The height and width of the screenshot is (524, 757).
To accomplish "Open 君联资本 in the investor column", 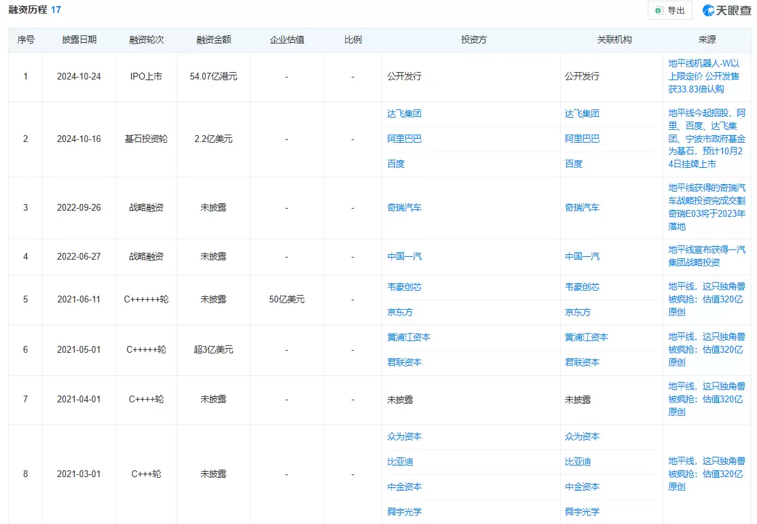I will click(x=404, y=362).
